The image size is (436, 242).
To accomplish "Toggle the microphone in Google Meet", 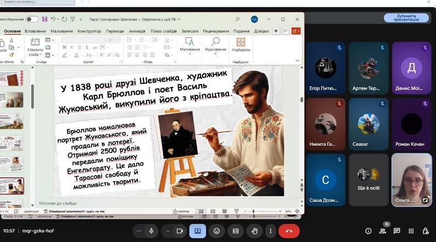I will click(x=151, y=231).
